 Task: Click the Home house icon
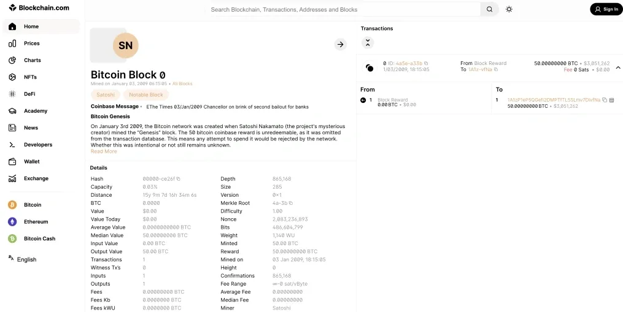(12, 26)
